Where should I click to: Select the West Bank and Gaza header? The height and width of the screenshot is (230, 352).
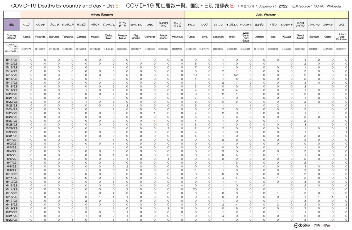(246, 37)
